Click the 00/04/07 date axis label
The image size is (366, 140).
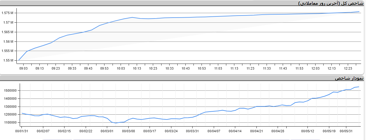tap(214, 131)
